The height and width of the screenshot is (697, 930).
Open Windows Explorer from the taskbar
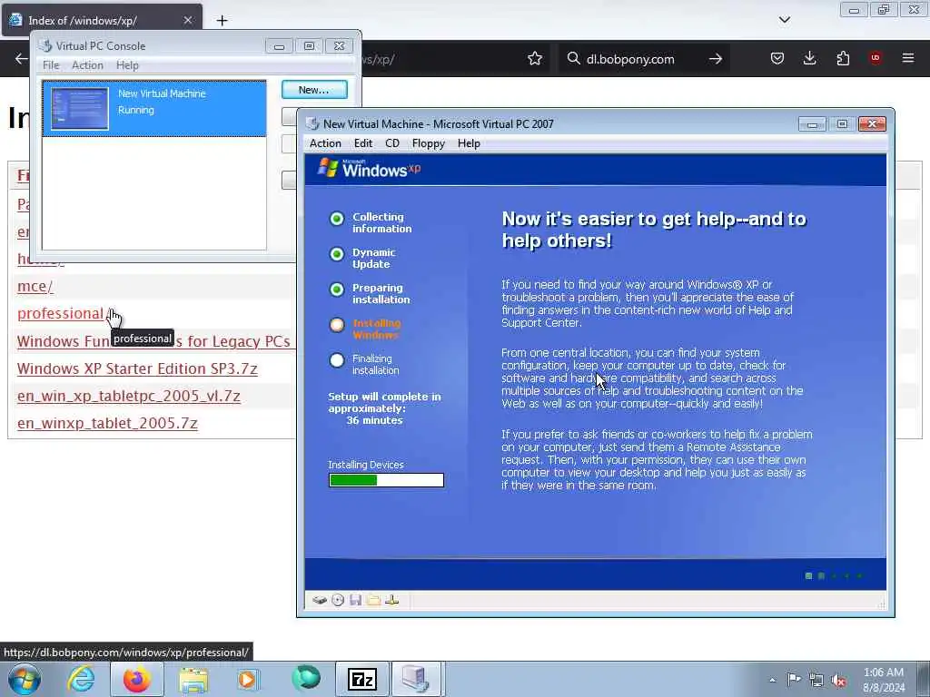pyautogui.click(x=193, y=679)
